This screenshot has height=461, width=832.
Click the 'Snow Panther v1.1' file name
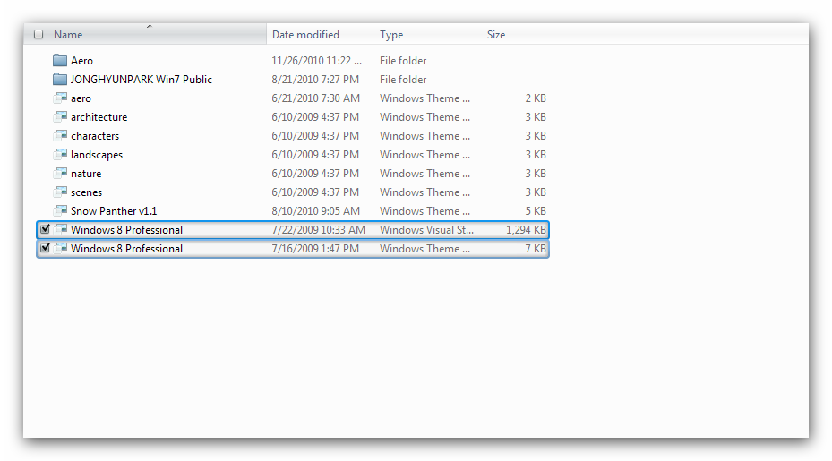click(114, 211)
